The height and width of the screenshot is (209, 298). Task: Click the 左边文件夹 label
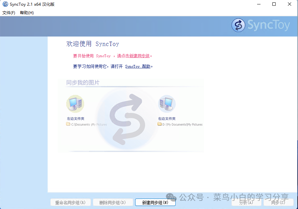pyautogui.click(x=76, y=118)
